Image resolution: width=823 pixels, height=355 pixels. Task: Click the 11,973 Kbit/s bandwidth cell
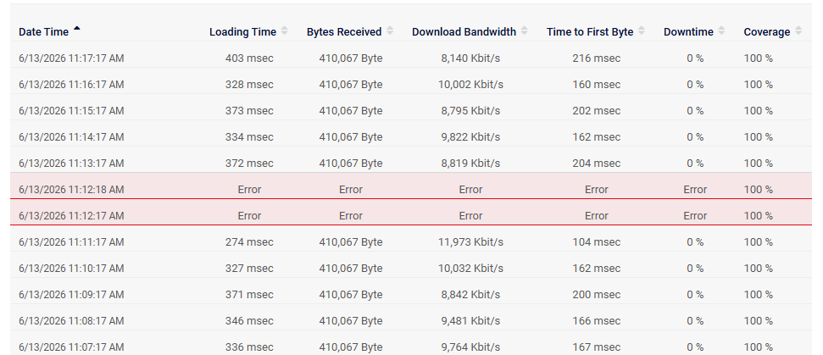(470, 241)
